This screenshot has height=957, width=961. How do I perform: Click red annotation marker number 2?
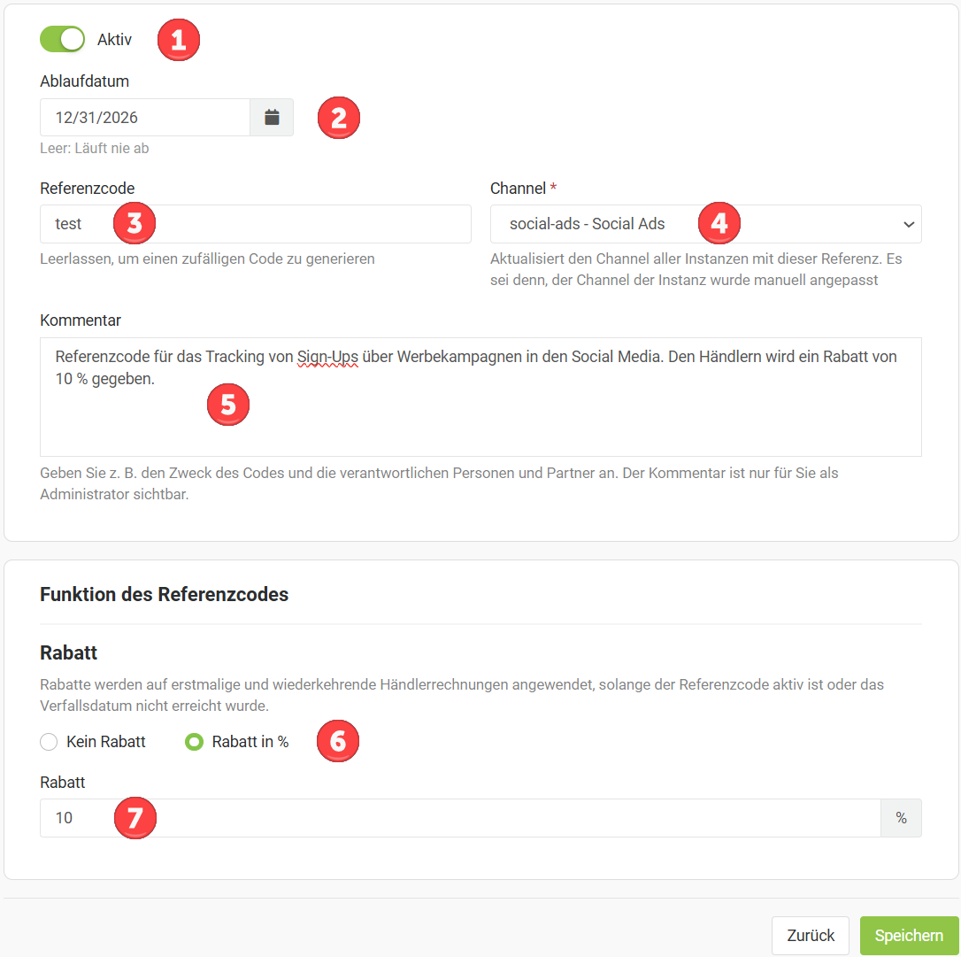338,118
